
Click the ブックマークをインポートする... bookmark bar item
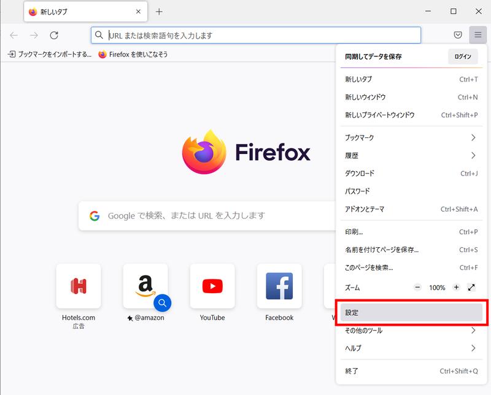[x=50, y=54]
